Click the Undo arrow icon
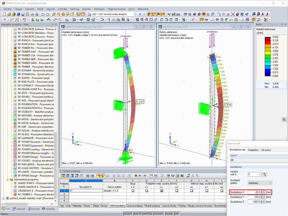Image resolution: width=288 pixels, height=216 pixels. click(43, 14)
